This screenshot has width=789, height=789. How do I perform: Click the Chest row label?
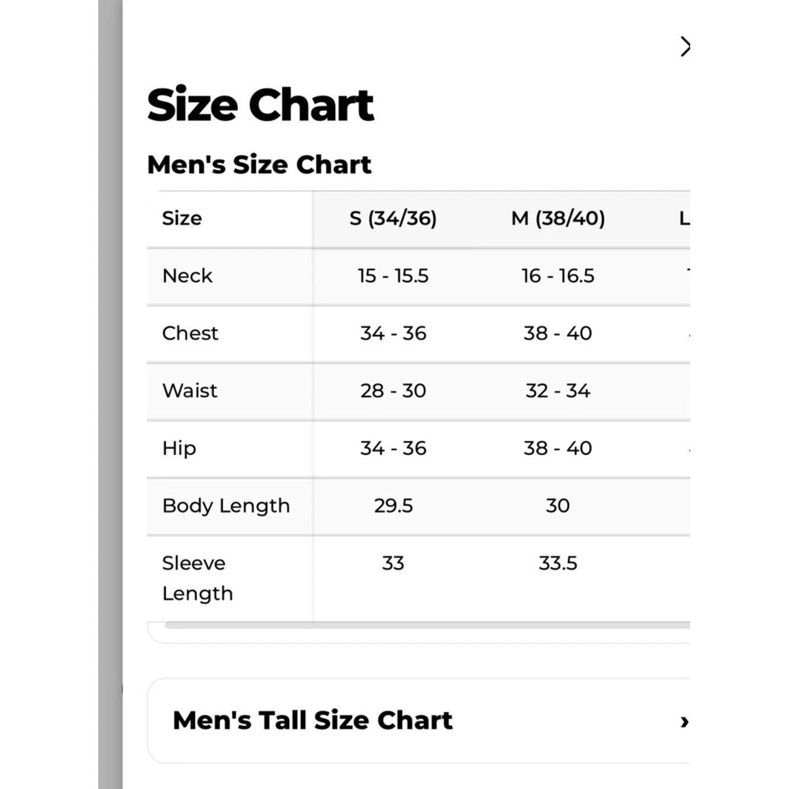[190, 333]
